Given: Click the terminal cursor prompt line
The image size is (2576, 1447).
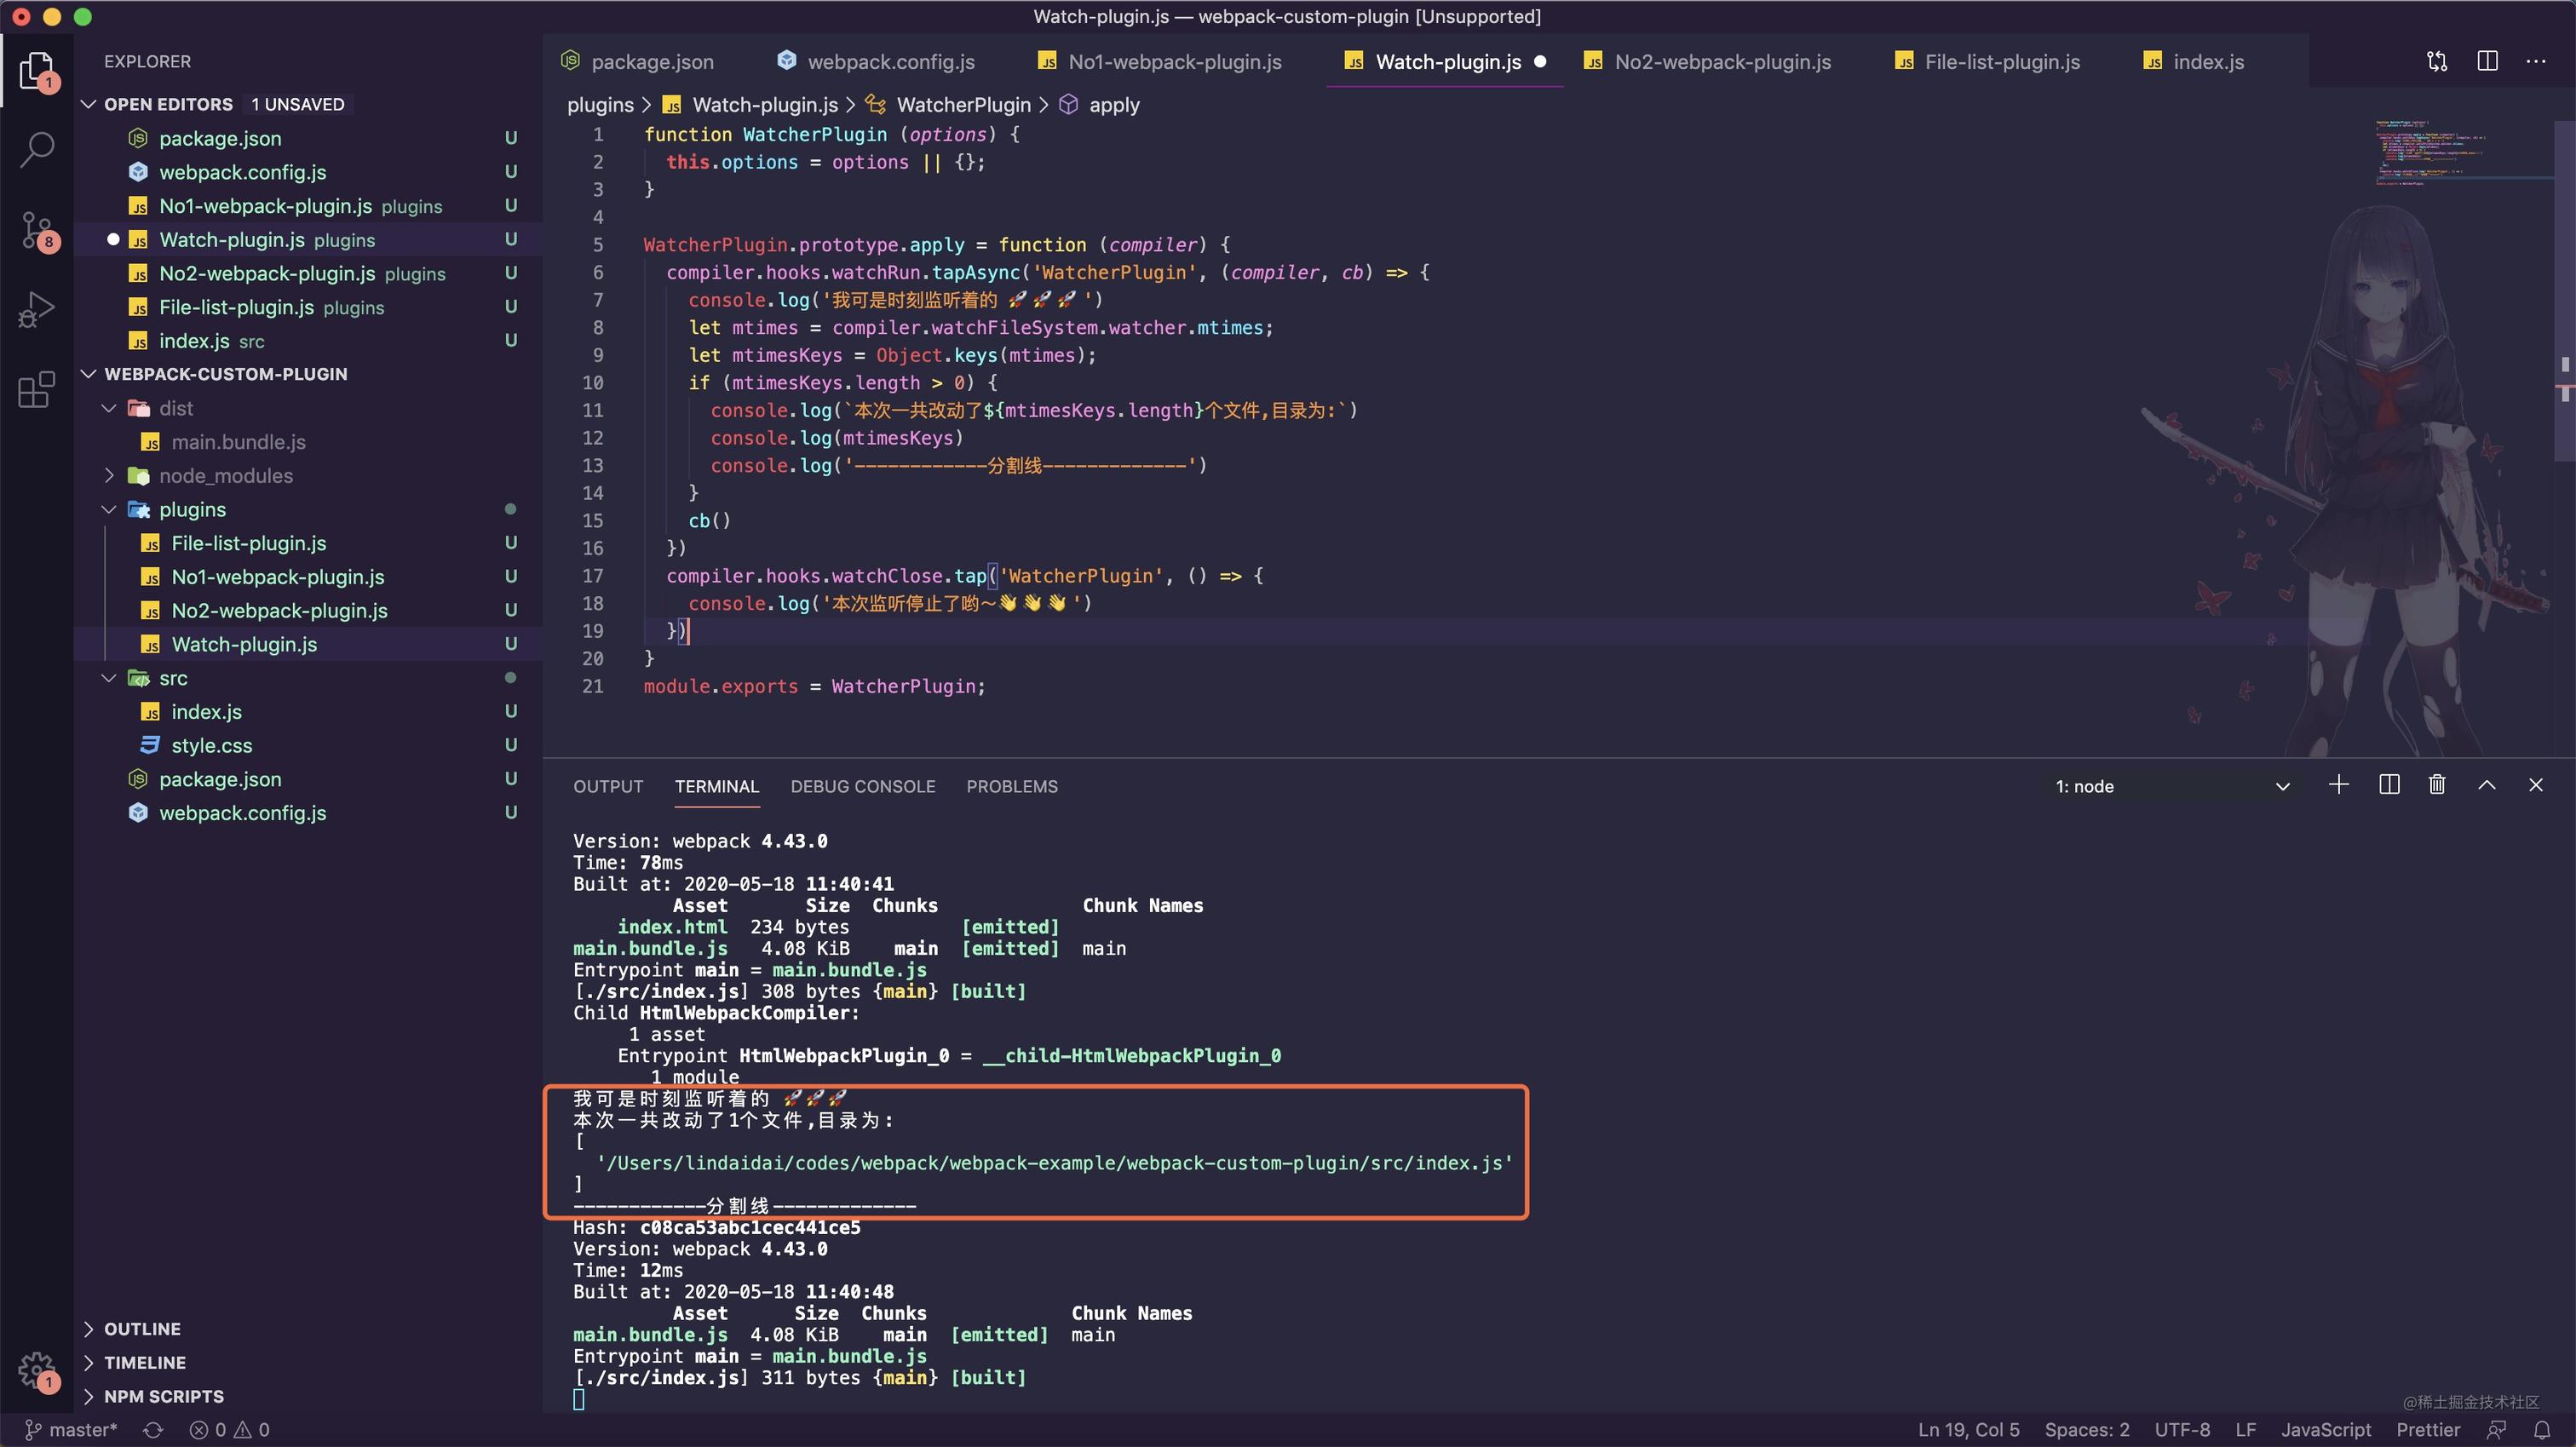Looking at the screenshot, I should click(x=578, y=1399).
